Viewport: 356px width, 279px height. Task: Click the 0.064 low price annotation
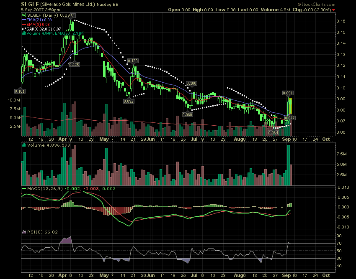click(x=273, y=132)
